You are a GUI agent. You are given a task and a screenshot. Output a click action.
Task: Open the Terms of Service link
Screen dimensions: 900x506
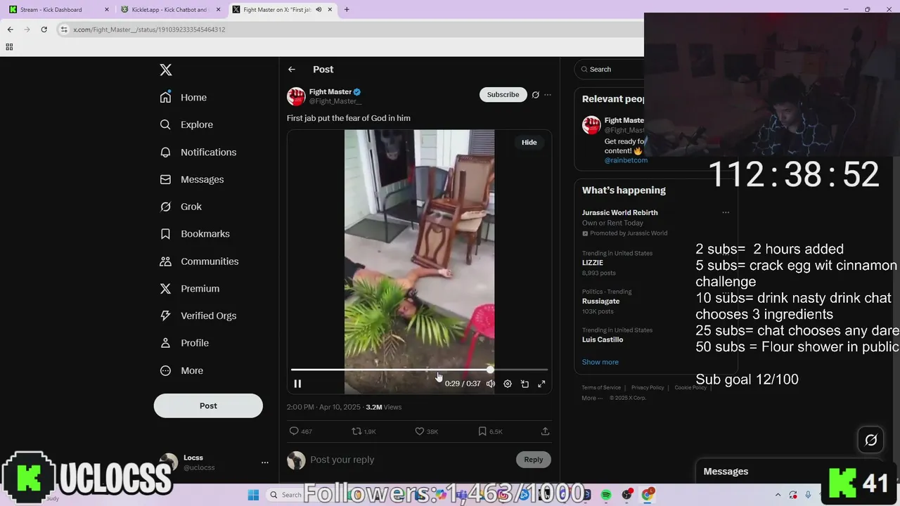pos(601,387)
